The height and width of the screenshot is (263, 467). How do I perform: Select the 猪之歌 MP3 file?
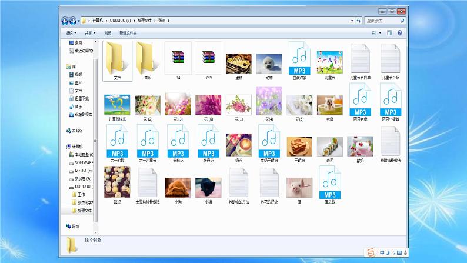pyautogui.click(x=330, y=185)
